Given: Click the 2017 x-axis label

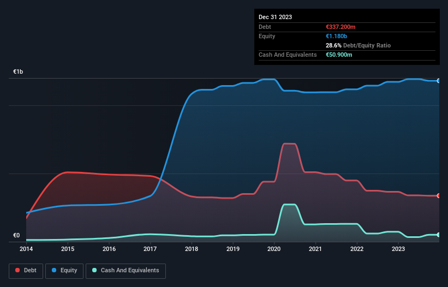Looking at the screenshot, I should click(150, 249).
